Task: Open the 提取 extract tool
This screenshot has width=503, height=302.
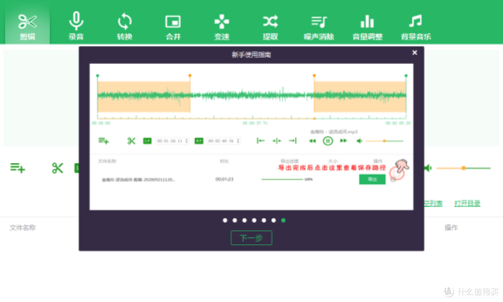Action: (270, 27)
